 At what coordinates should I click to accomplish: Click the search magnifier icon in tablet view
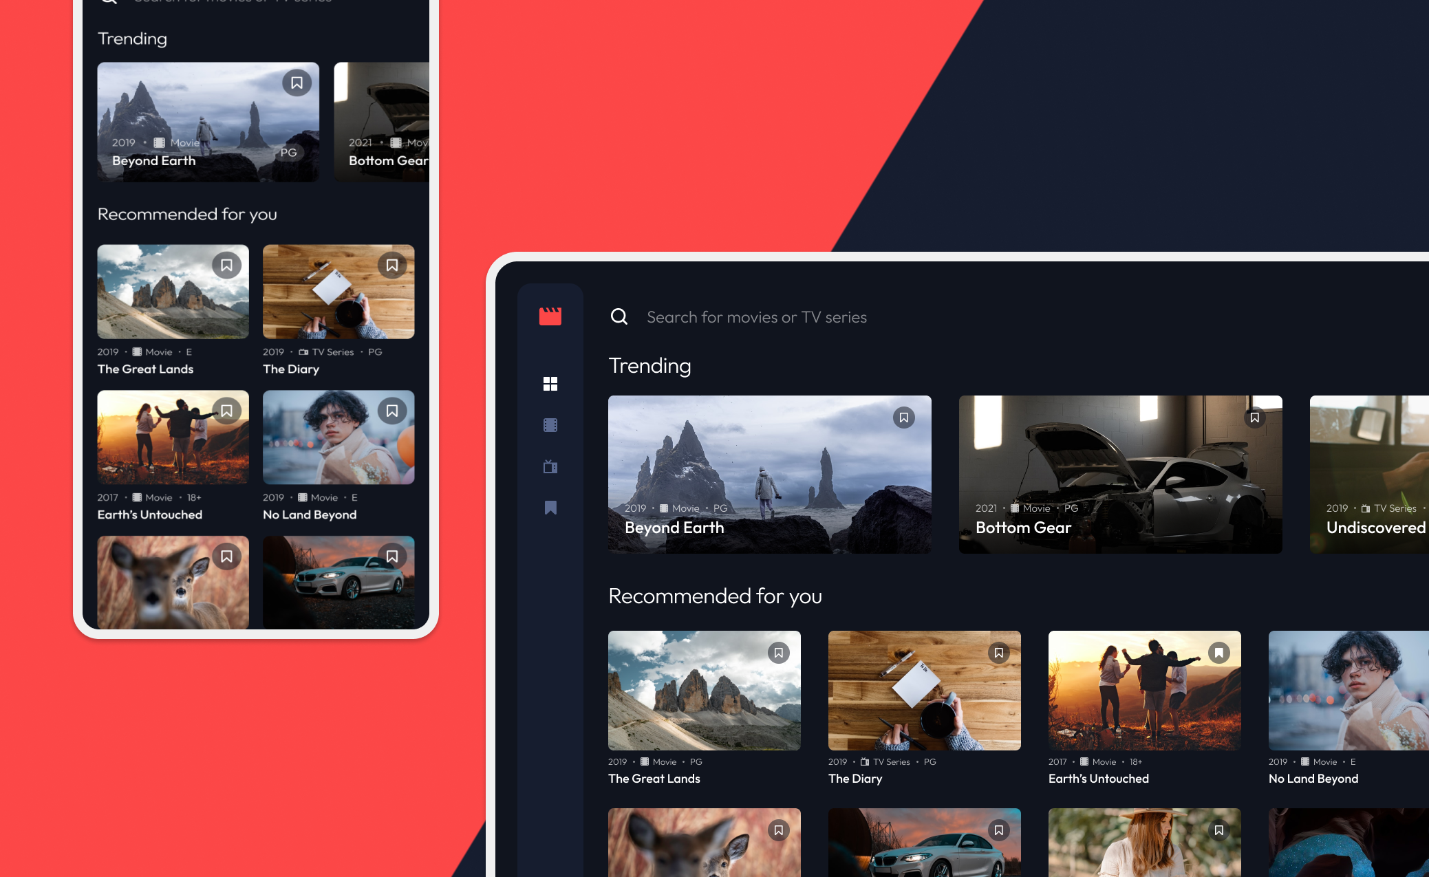tap(619, 316)
